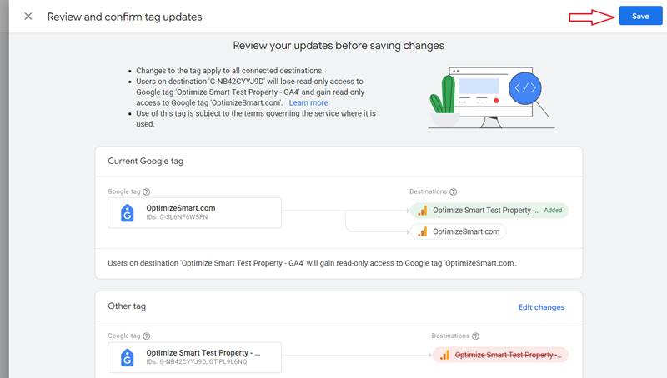Open Destinations help icon in Current Google tag
667x378 pixels.
pos(454,192)
